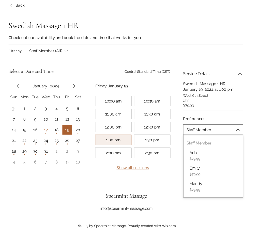Image resolution: width=266 pixels, height=243 pixels.
Task: Pick January 15 in the calendar
Action: [x=24, y=130]
